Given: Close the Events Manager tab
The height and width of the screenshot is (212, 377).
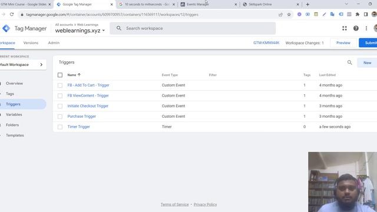Looking at the screenshot, I should point(236,4).
